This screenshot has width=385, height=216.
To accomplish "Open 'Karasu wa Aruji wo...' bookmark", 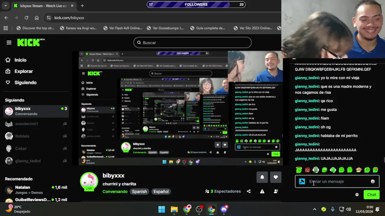I will point(79,28).
